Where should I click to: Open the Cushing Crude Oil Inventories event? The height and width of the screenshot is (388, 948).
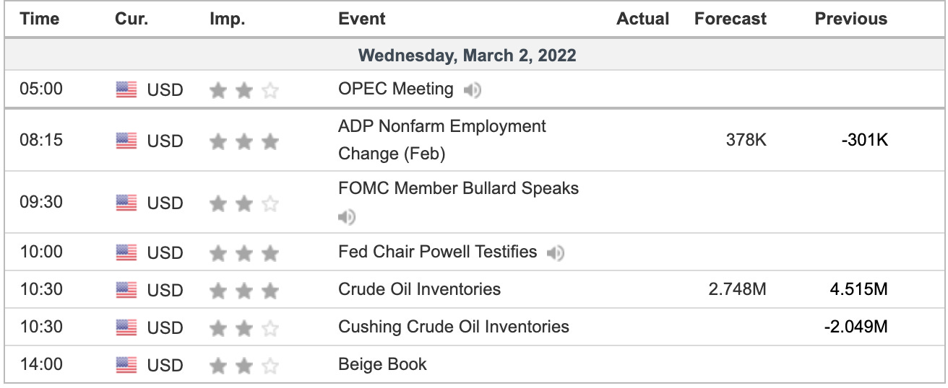point(454,327)
